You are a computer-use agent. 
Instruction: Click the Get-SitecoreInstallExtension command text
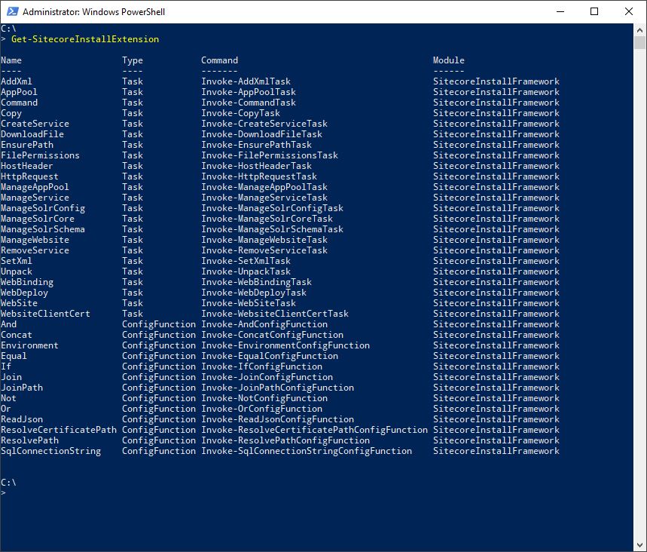[85, 39]
